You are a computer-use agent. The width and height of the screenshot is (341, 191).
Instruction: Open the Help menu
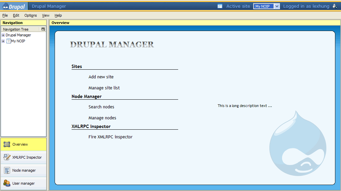coord(58,16)
